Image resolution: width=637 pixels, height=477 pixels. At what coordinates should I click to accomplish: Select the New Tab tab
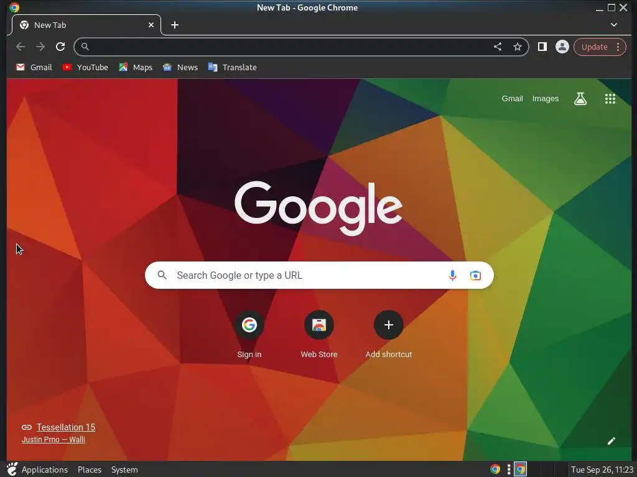(x=86, y=25)
